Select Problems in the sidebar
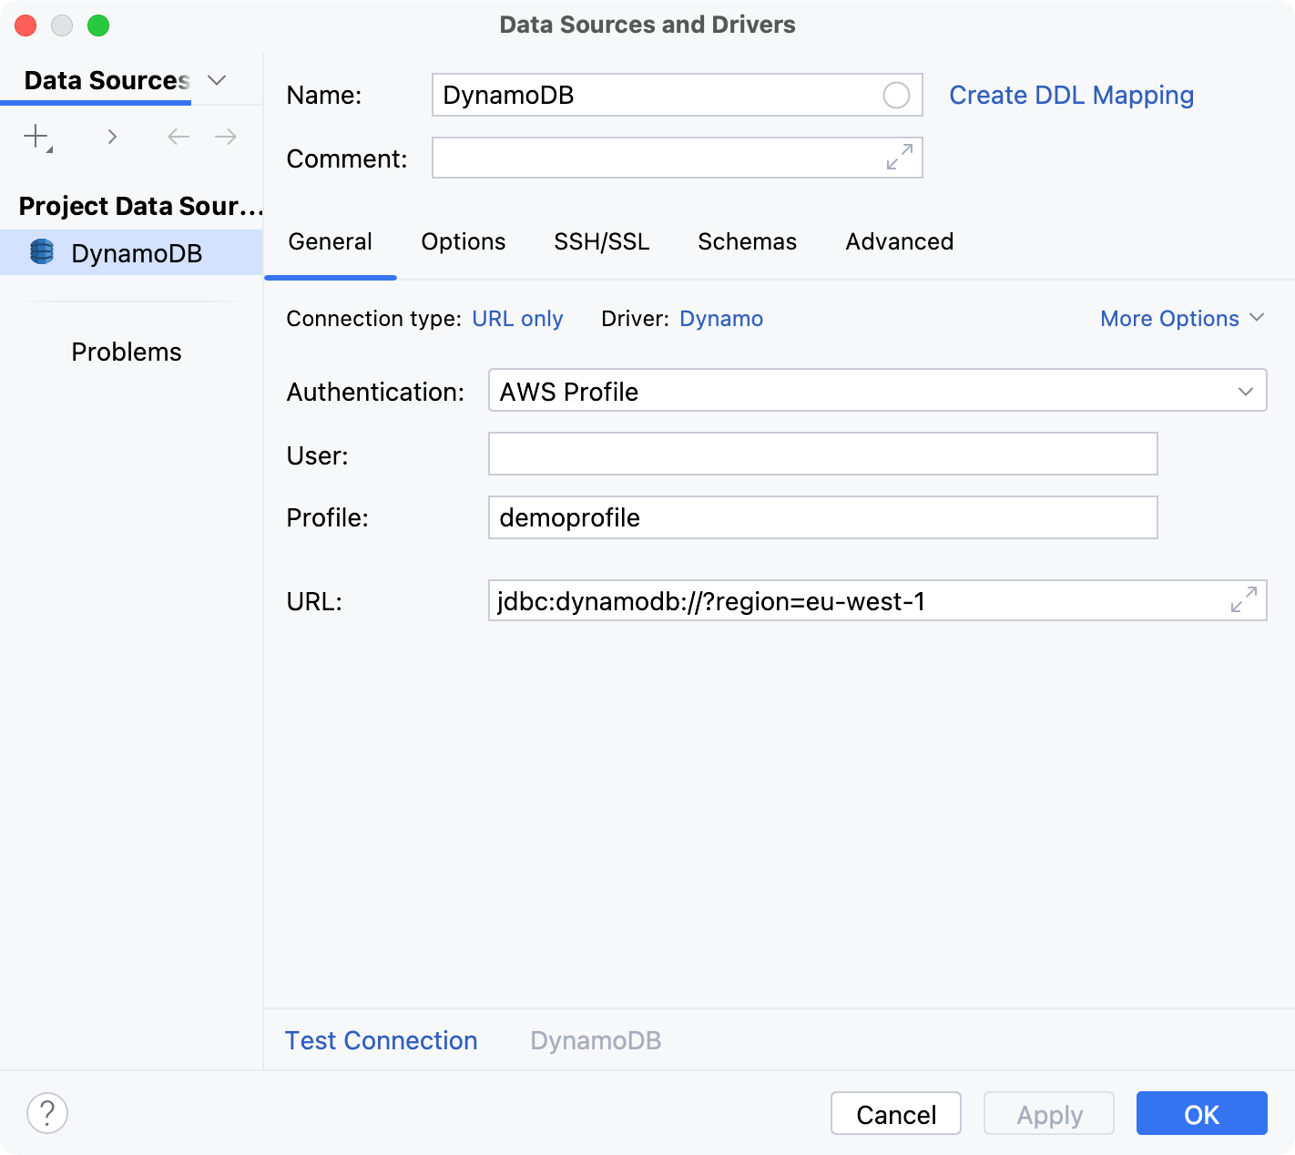The width and height of the screenshot is (1295, 1155). (x=126, y=351)
